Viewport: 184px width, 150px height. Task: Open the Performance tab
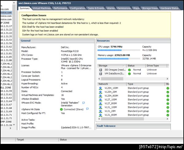coord(60,8)
